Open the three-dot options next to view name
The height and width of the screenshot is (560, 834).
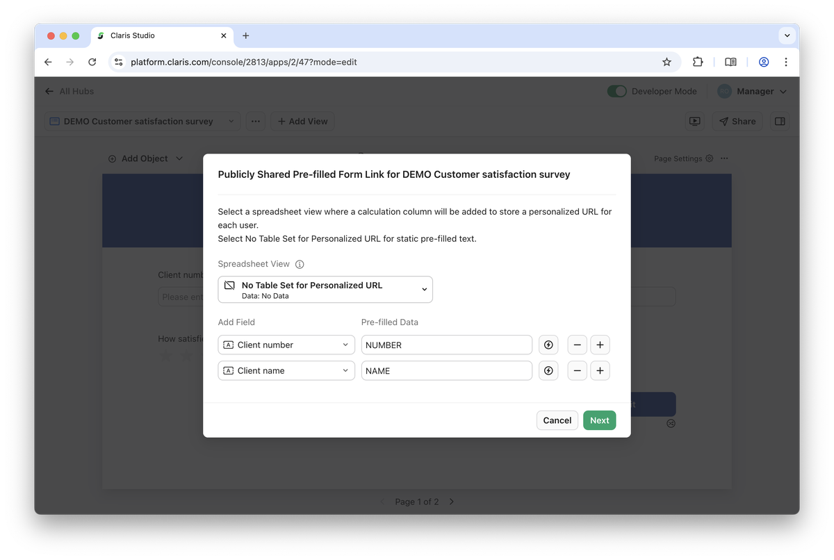pos(256,121)
